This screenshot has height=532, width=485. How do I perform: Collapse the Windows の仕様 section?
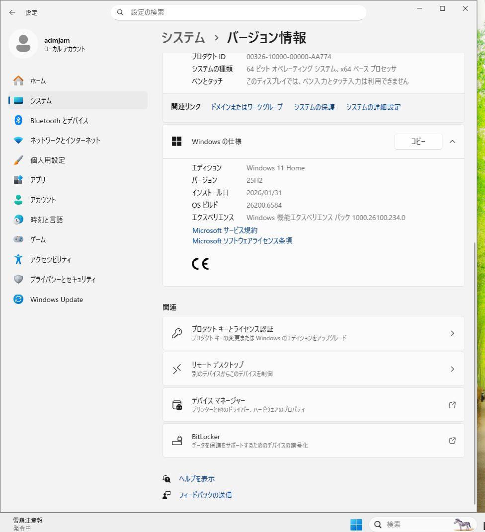[x=452, y=142]
